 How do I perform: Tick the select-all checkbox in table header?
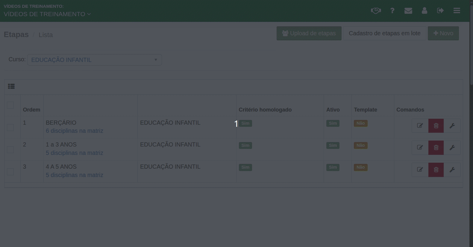(10, 105)
